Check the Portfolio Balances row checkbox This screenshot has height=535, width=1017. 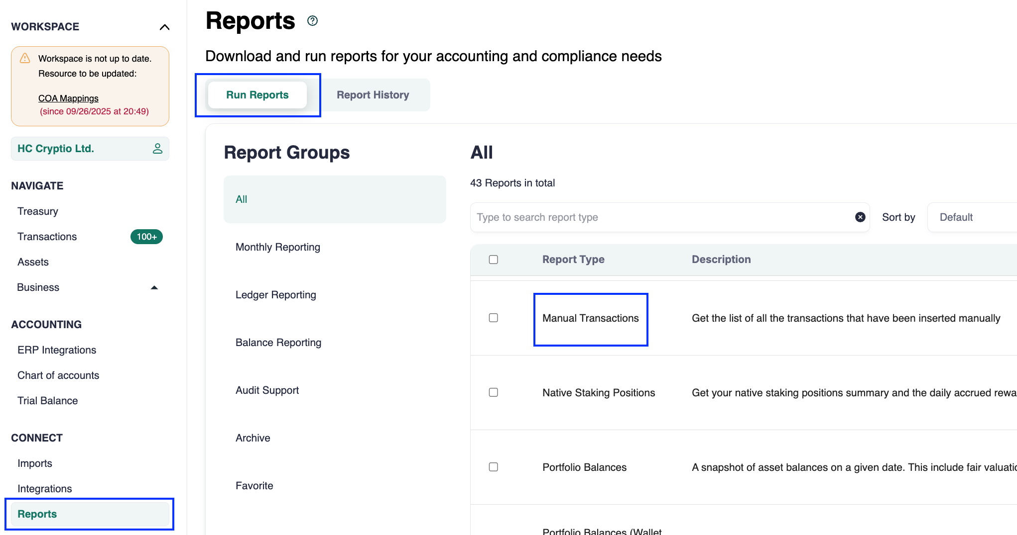pos(493,467)
